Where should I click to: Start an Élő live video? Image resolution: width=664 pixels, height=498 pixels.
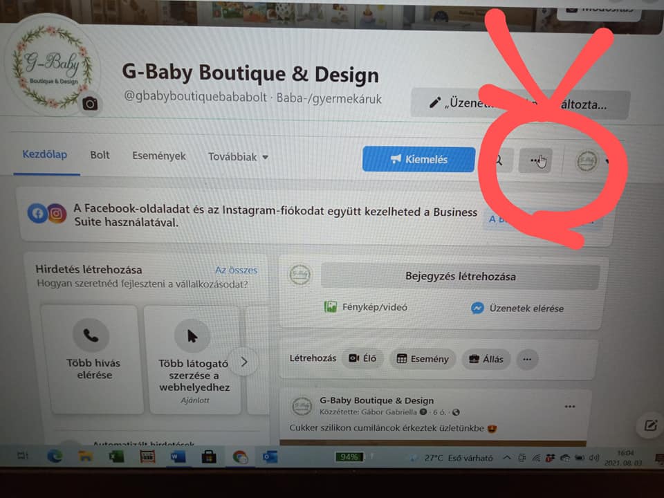[363, 358]
